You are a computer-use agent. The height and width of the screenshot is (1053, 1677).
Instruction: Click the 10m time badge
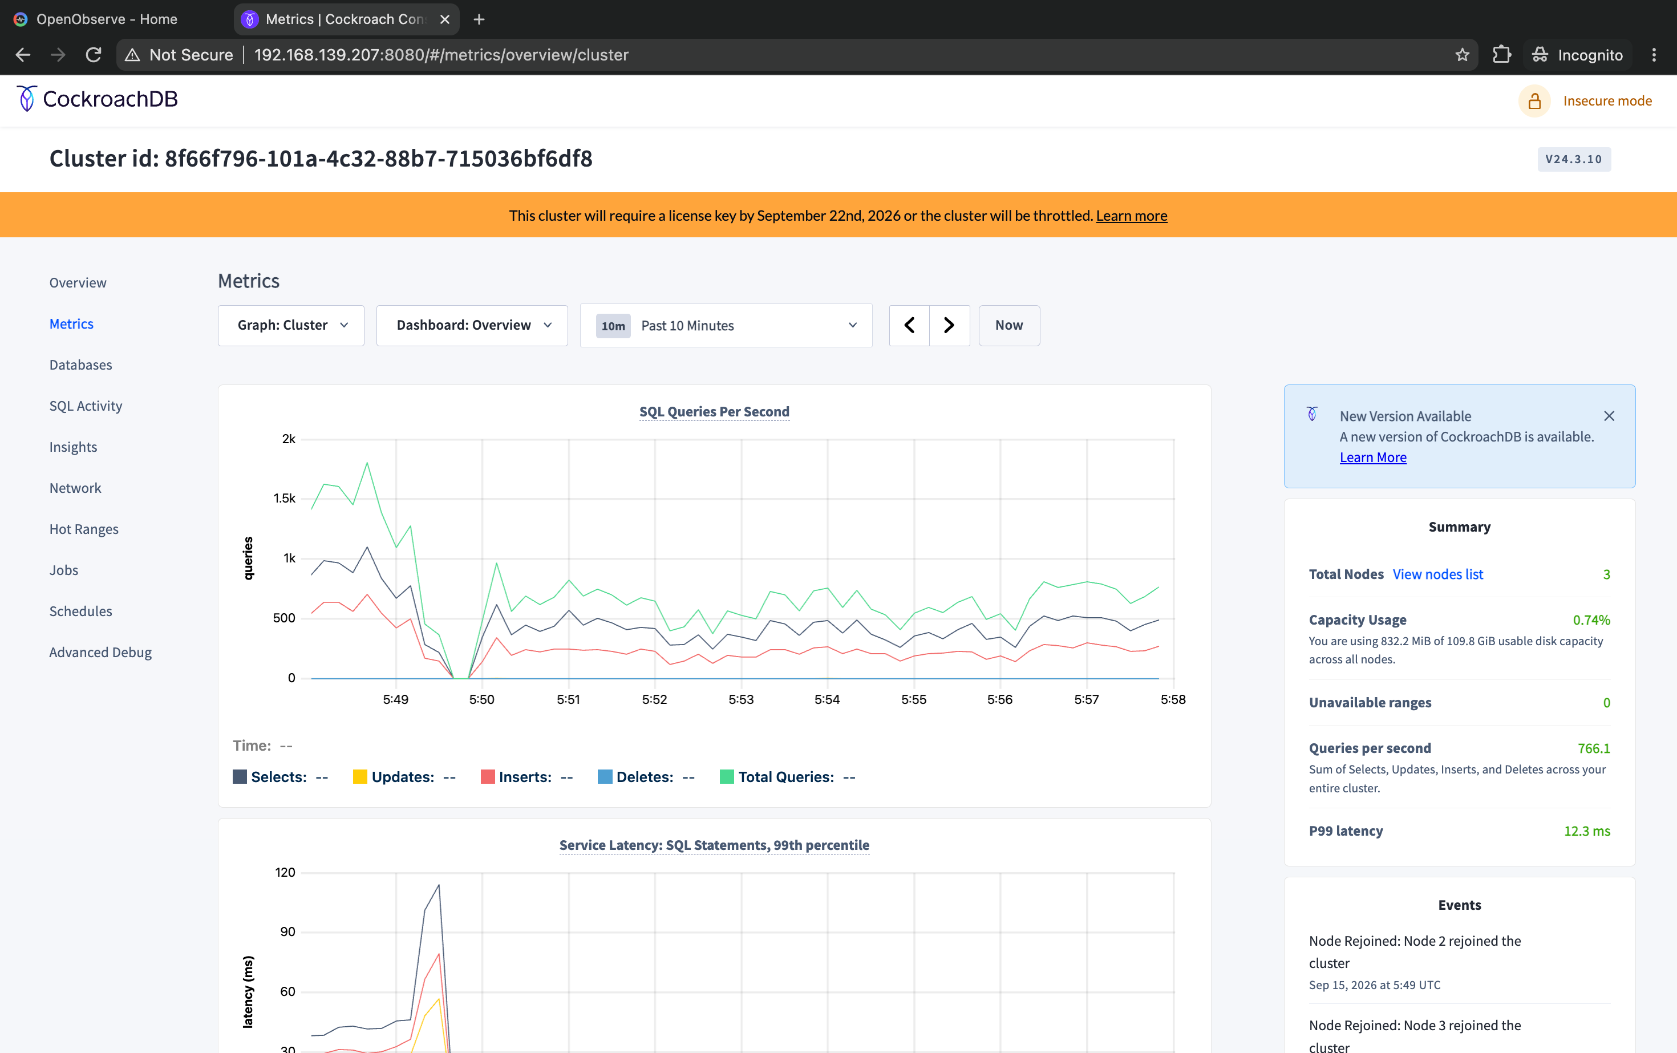tap(613, 326)
